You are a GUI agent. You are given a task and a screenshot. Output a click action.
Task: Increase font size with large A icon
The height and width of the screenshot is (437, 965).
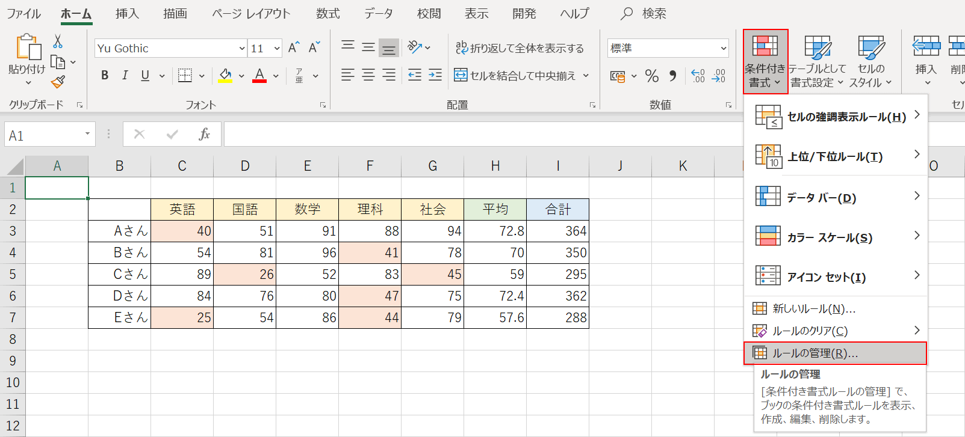click(294, 48)
